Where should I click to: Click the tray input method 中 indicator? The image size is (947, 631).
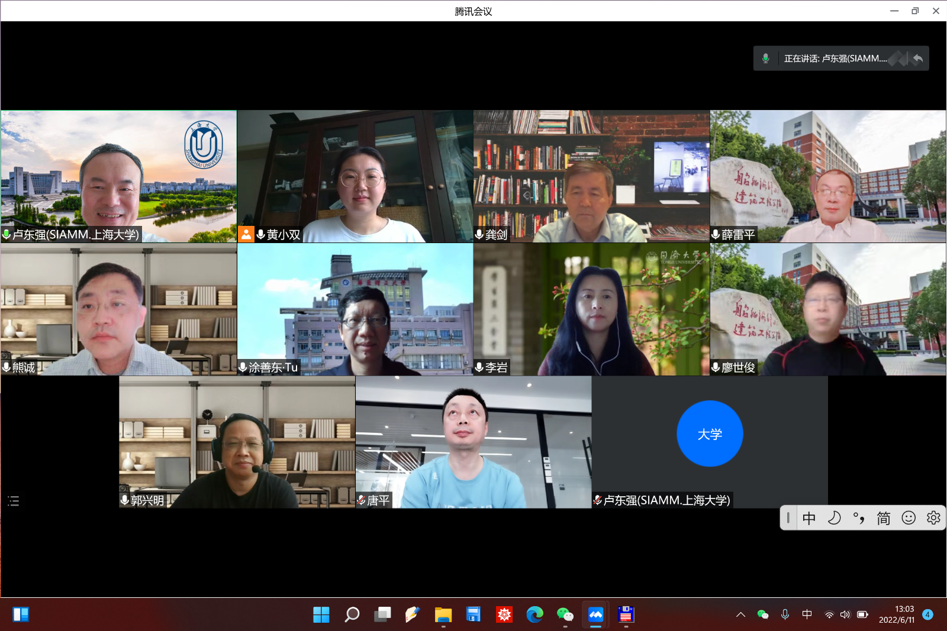tap(807, 614)
